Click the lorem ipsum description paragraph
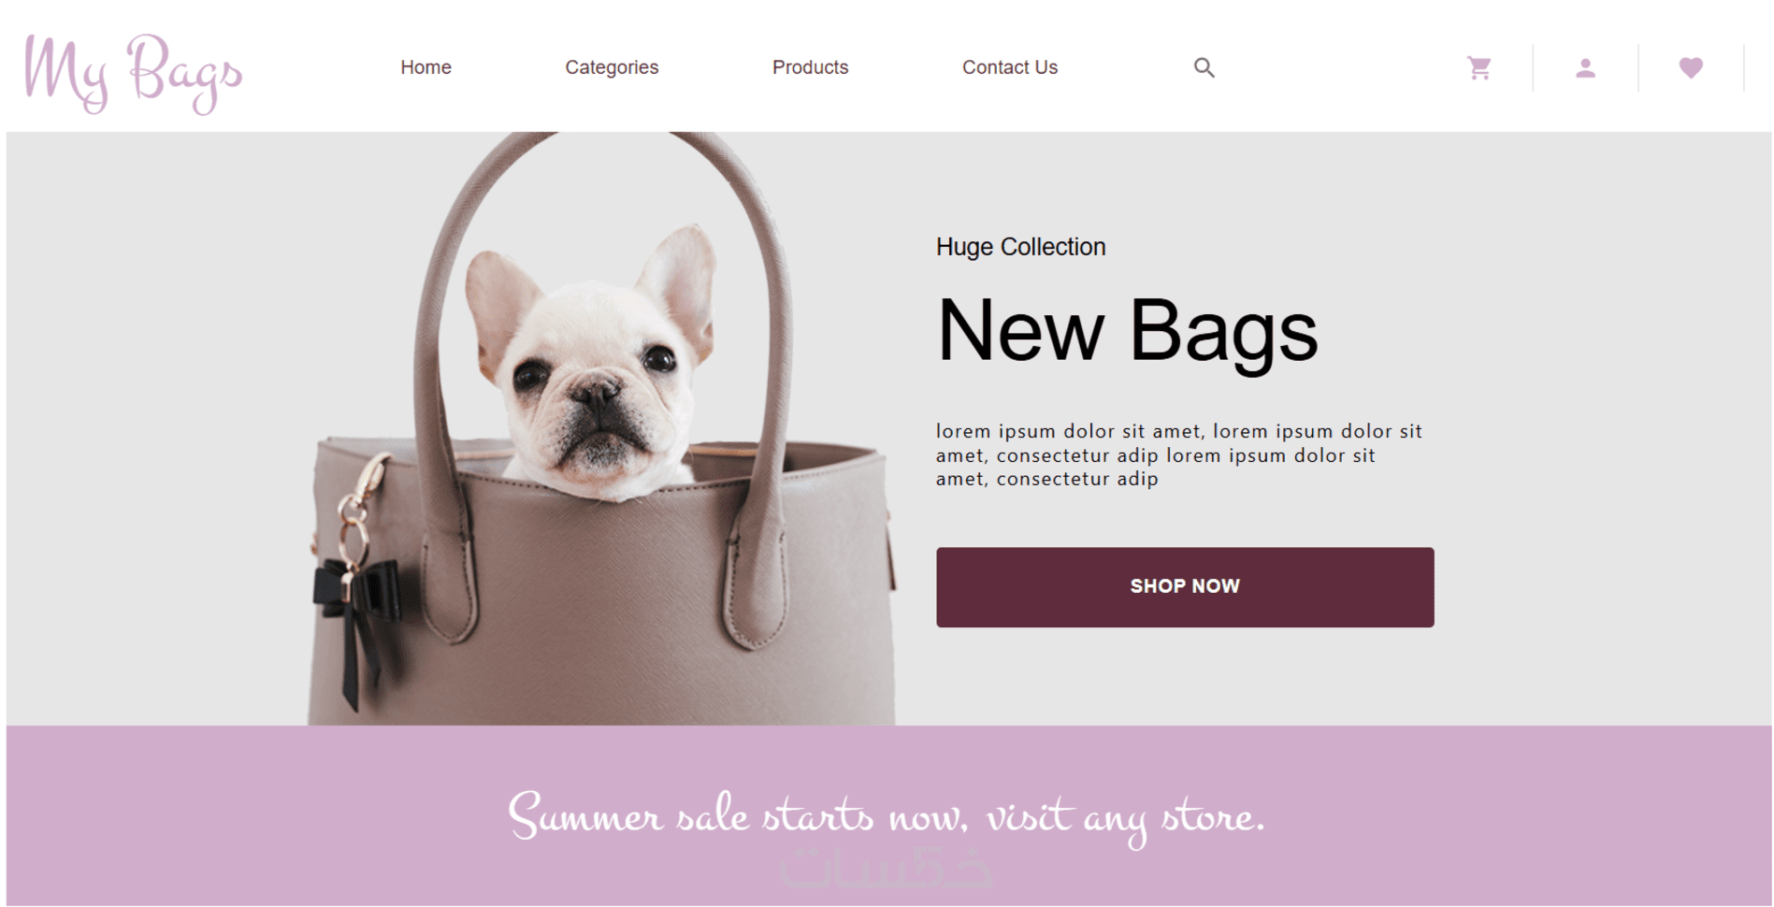This screenshot has height=907, width=1774. (x=1178, y=455)
